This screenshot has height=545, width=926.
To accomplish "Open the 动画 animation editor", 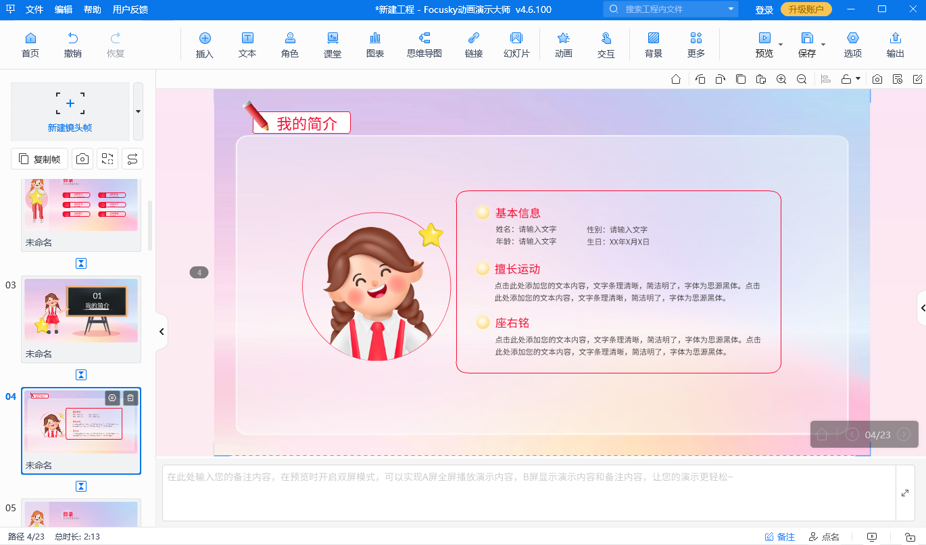I will coord(564,45).
